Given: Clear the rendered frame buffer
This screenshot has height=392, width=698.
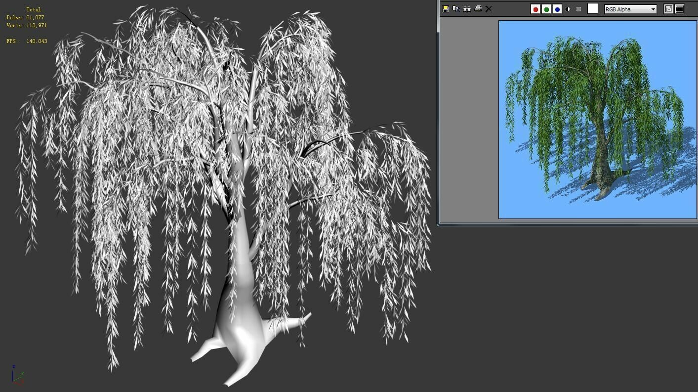Looking at the screenshot, I should [488, 8].
